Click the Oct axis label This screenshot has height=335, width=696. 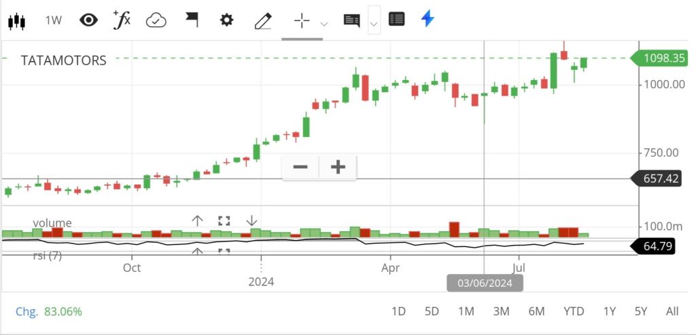click(132, 268)
